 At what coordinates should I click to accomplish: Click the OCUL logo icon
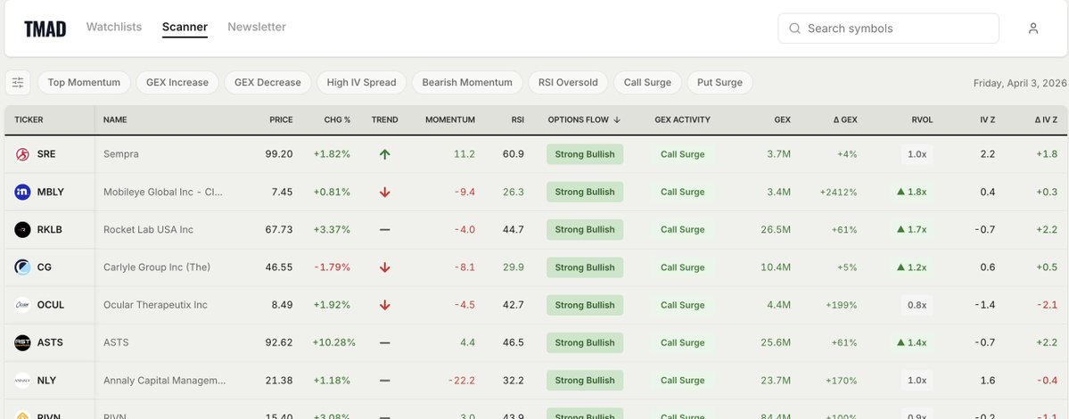(22, 305)
